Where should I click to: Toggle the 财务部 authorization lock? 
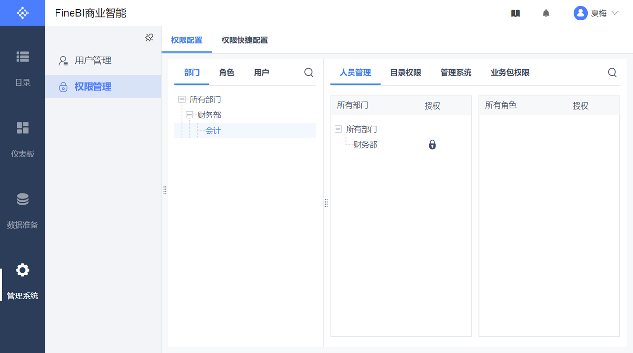point(432,145)
